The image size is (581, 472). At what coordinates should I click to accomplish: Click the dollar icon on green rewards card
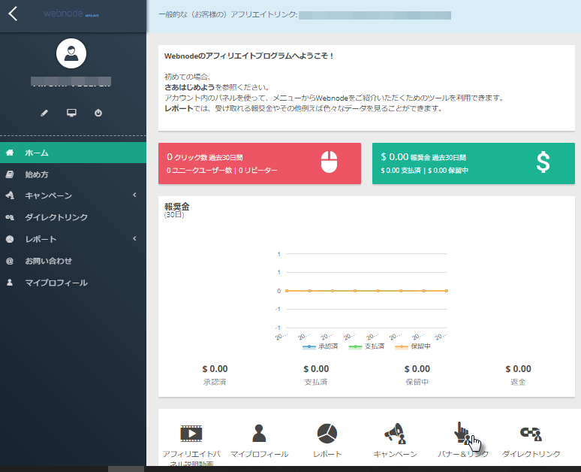tap(543, 162)
